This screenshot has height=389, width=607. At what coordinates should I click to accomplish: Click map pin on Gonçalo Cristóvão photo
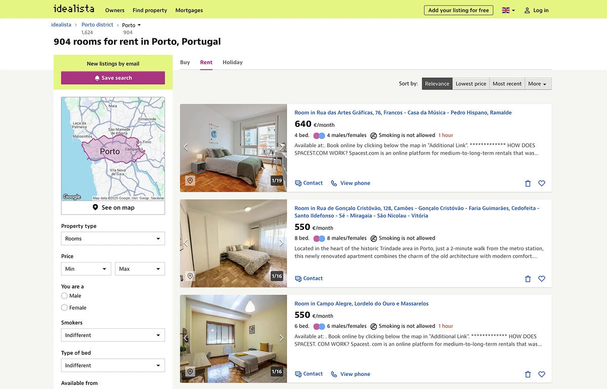[190, 276]
